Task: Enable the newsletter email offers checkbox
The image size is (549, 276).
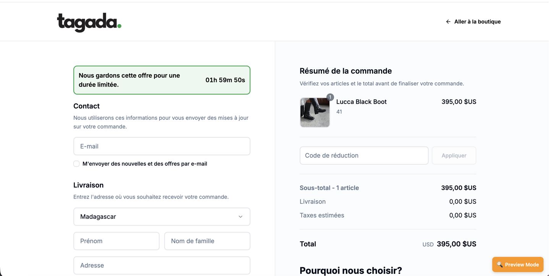Action: coord(76,164)
